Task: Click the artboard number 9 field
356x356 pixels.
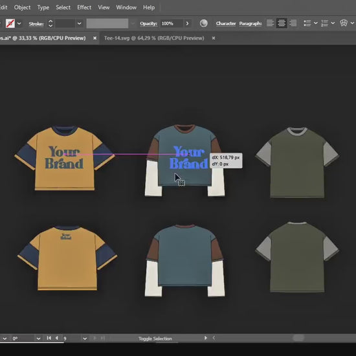Action: (71, 339)
